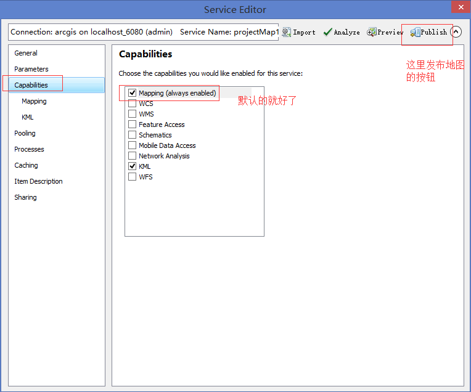This screenshot has width=471, height=392.
Task: Click the Analyze button label
Action: point(346,33)
